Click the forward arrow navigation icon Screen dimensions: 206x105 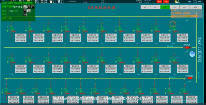tap(200, 2)
